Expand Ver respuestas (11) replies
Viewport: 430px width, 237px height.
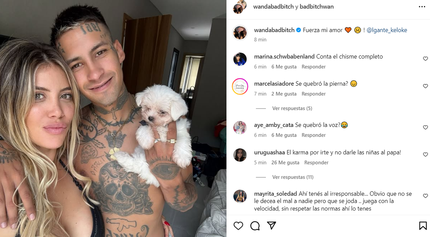click(x=293, y=177)
